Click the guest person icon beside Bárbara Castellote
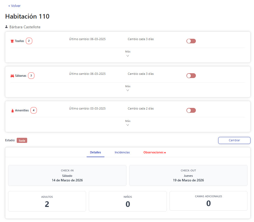The height and width of the screenshot is (222, 254). (x=7, y=27)
